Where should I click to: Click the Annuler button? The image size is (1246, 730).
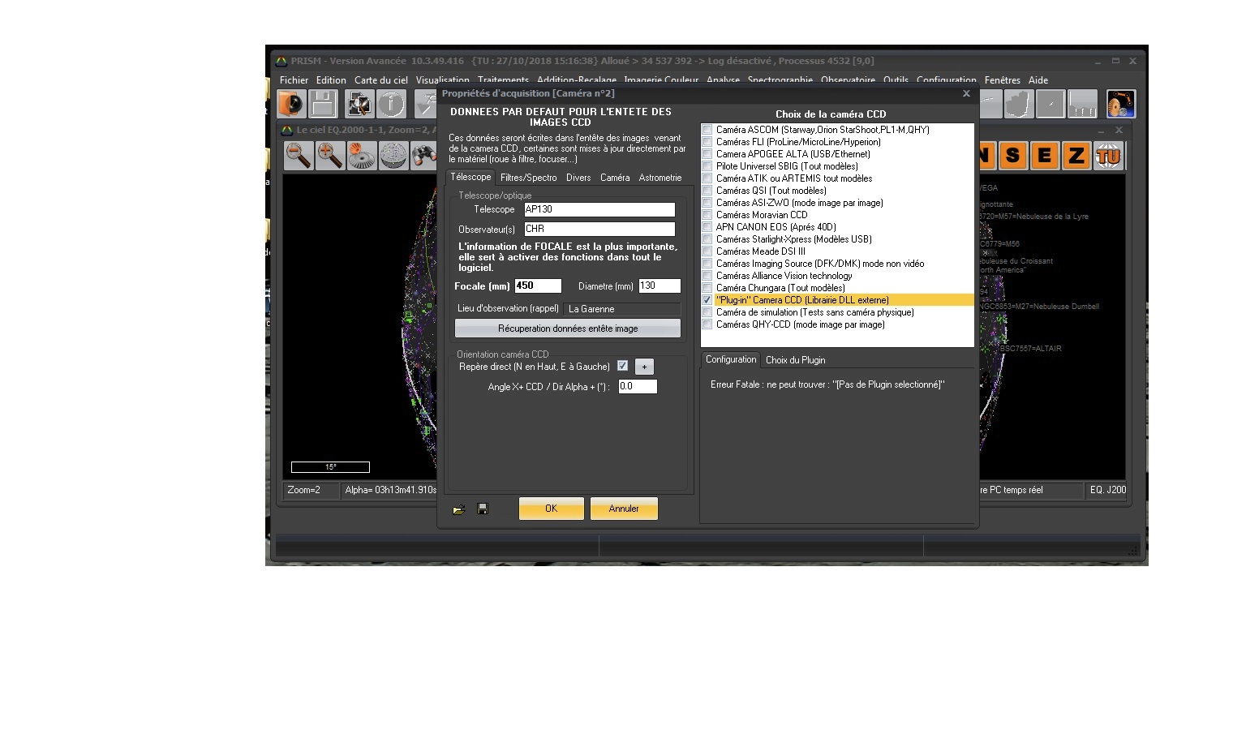pos(623,509)
